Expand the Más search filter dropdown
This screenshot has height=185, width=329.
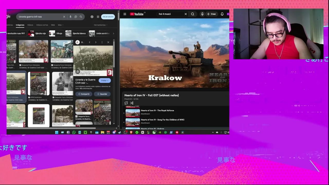61,25
